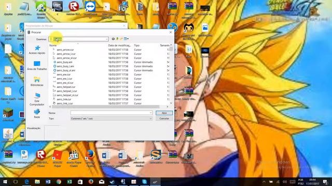
Task: Click the horizontal scrollbar of file list
Action: point(105,107)
